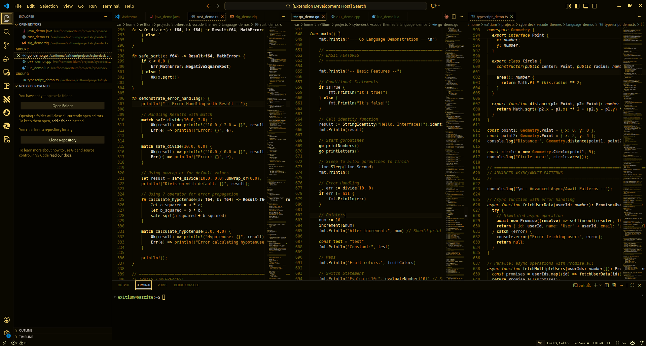Image resolution: width=646 pixels, height=346 pixels.
Task: Click the trash icon to kill the terminal
Action: 614,285
